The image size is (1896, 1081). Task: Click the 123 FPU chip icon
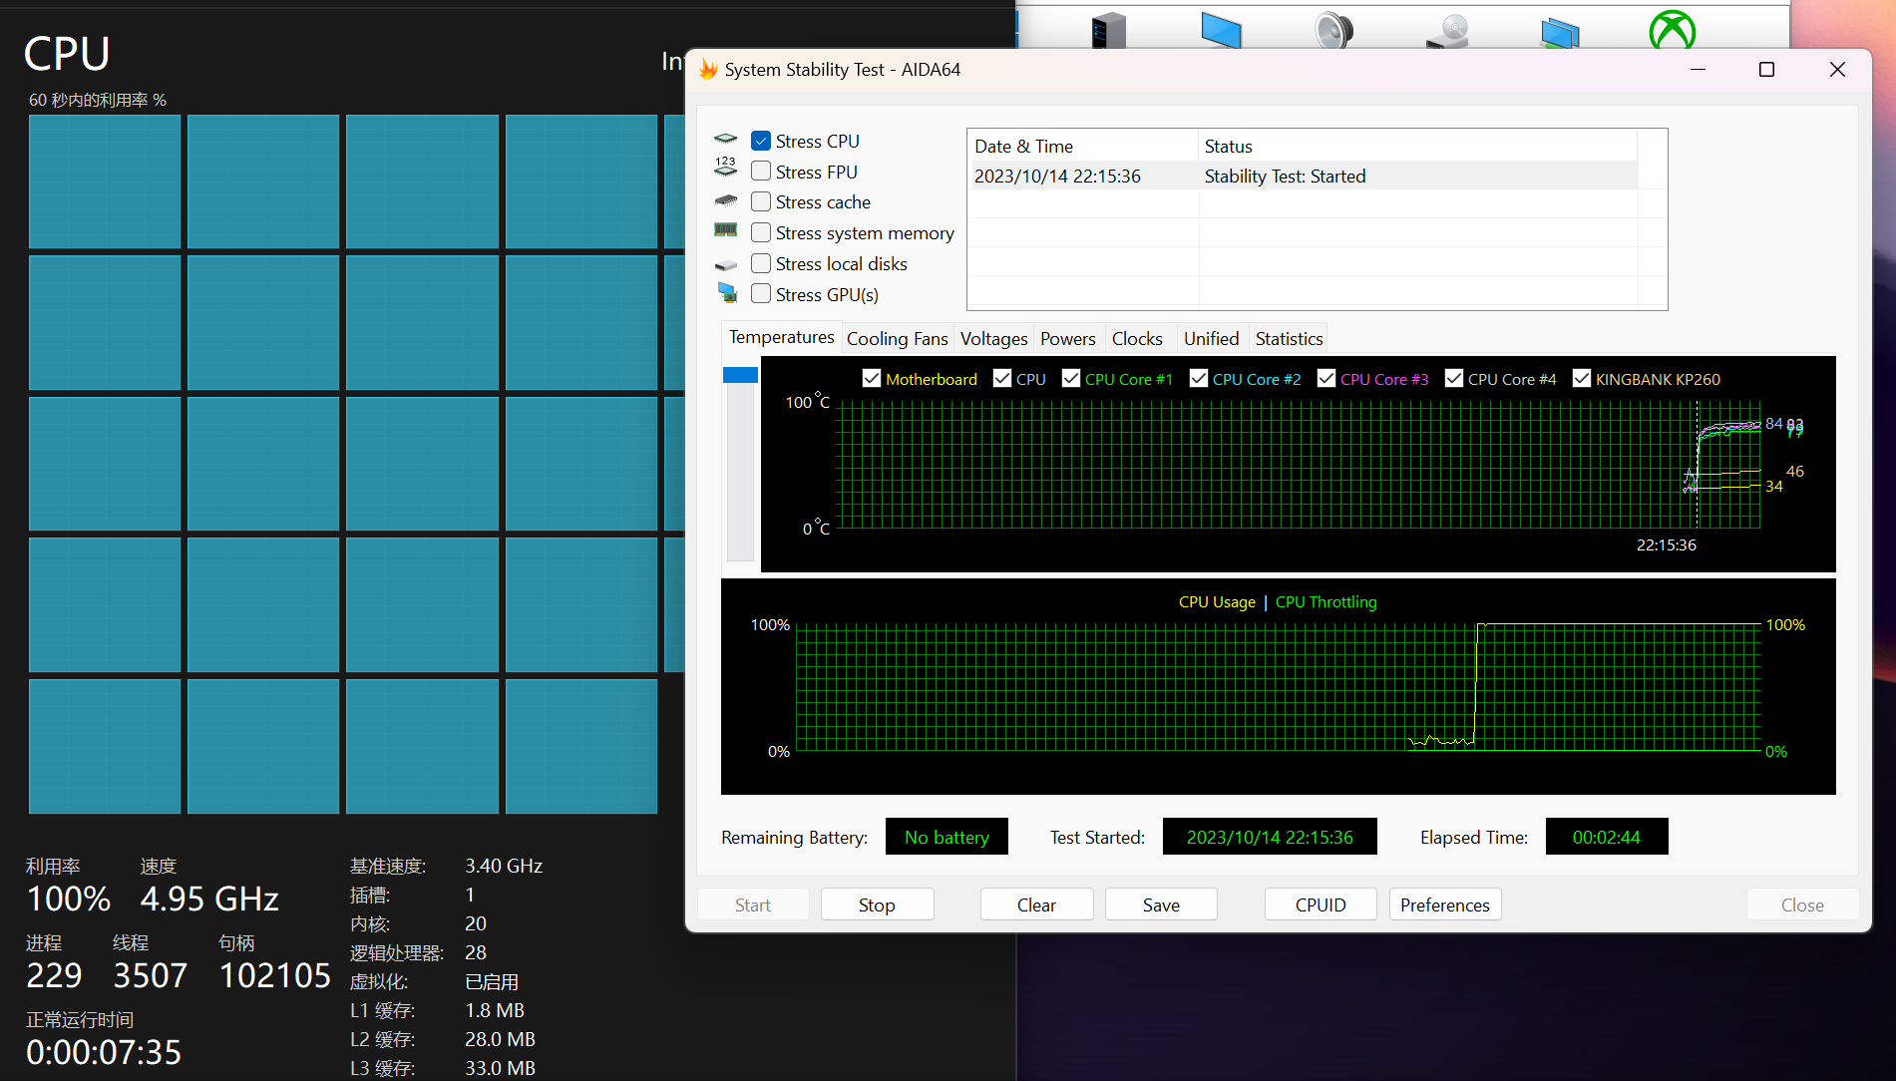click(x=725, y=167)
